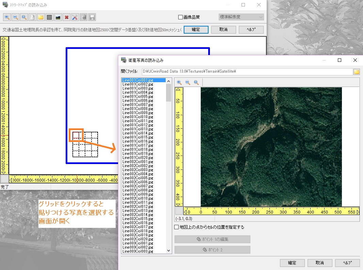Viewport: 363px width, 270px height.
Task: Click ヘルプ button in satellite photo dialog
Action: (x=347, y=263)
